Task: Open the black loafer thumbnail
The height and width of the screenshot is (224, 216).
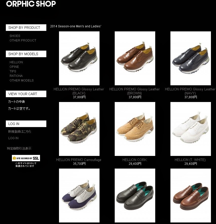Action: coord(135,195)
